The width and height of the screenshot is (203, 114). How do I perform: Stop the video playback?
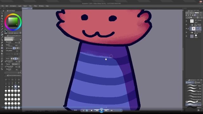tap(92, 111)
